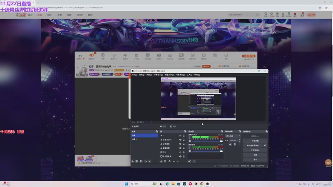Screen dimensions: 333x187
Task: Open virtual camera settings gear
Action: (265, 145)
